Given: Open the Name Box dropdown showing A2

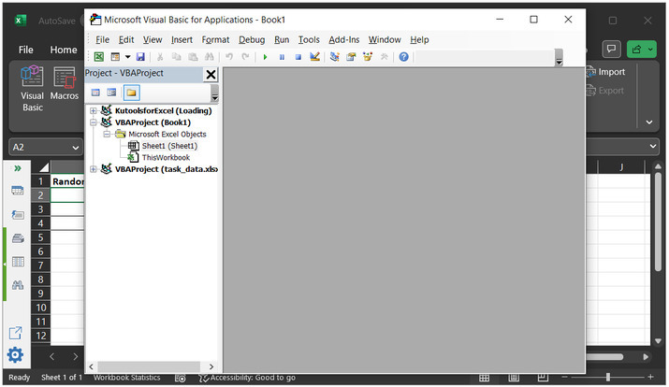Looking at the screenshot, I should (x=76, y=148).
